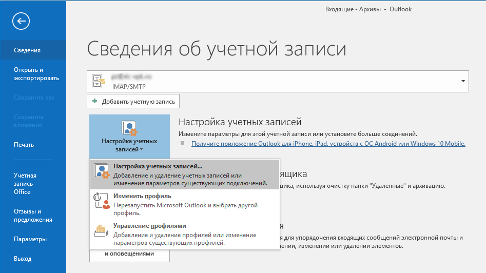This screenshot has width=486, height=273.
Task: Click the Изменить профиль entry icon
Action: [x=102, y=201]
